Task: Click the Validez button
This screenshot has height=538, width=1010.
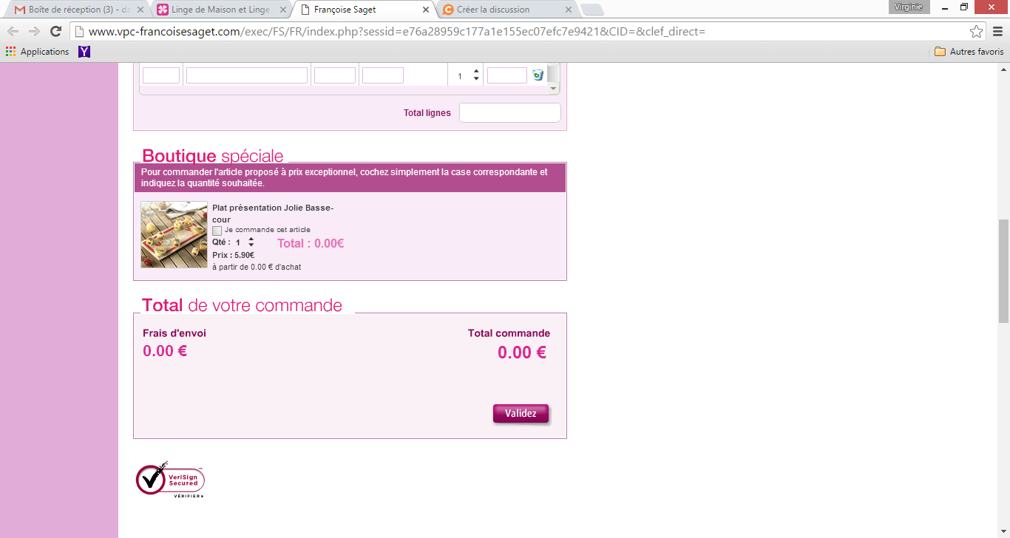Action: coord(521,414)
